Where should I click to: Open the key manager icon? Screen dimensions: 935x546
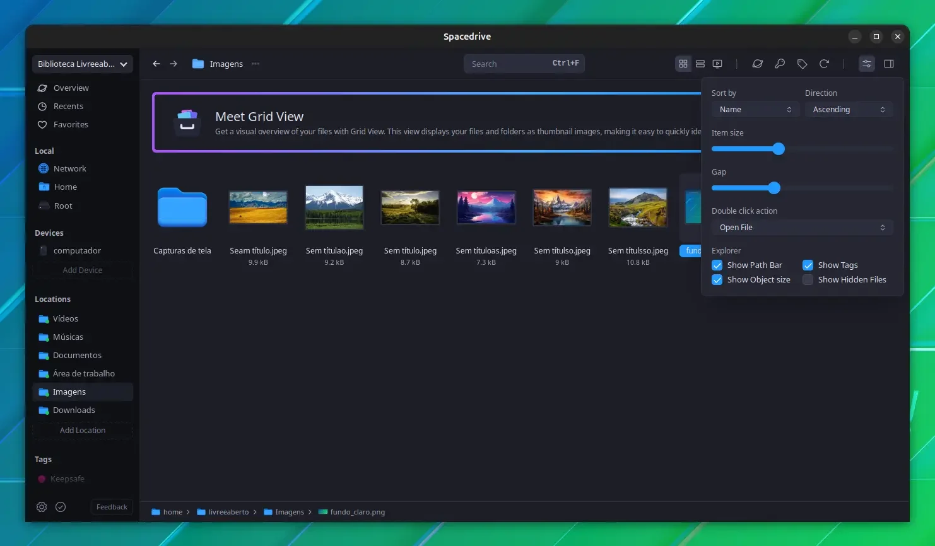click(x=780, y=64)
